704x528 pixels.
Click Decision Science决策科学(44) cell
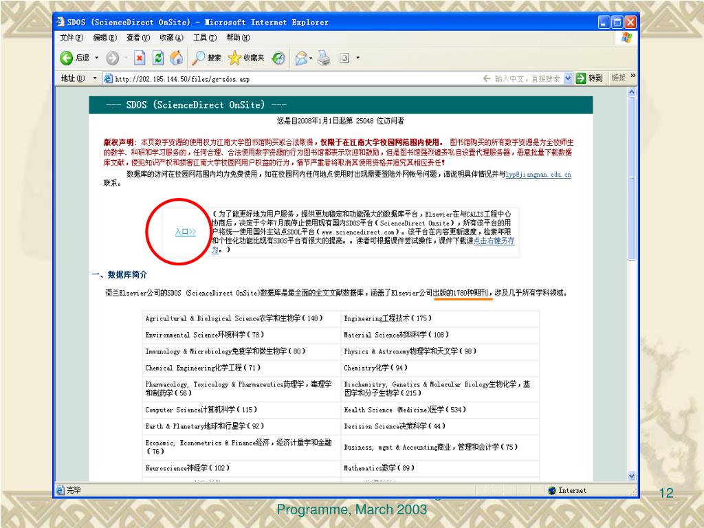[x=440, y=426]
